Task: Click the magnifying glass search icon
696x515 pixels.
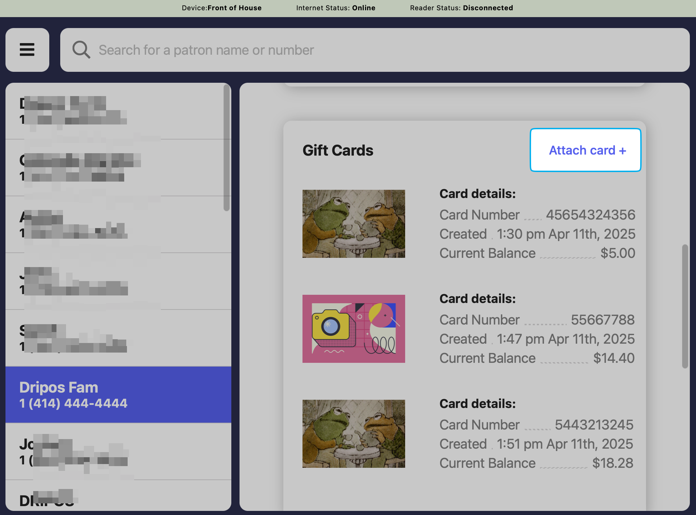Action: 81,50
